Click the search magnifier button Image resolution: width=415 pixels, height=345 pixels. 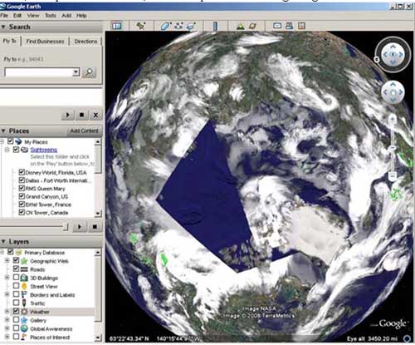[x=89, y=72]
